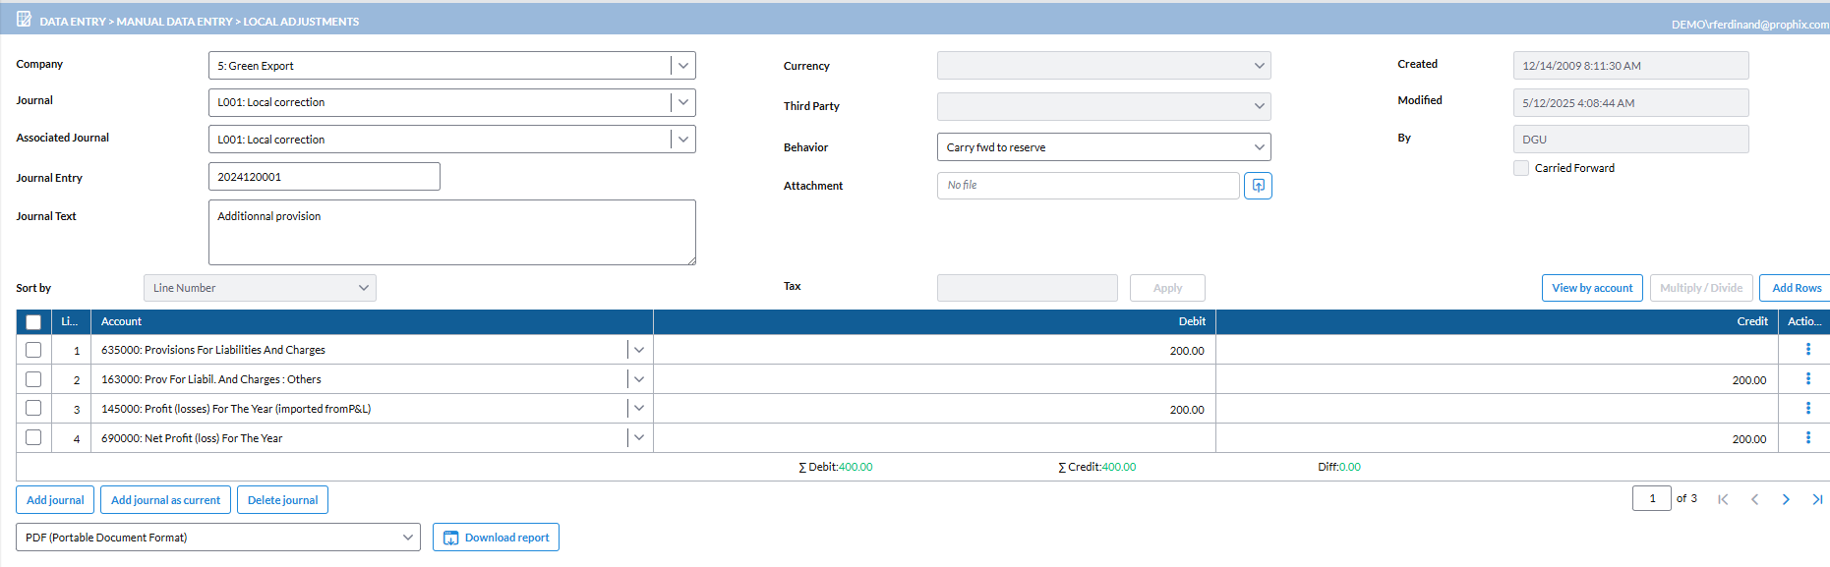The width and height of the screenshot is (1830, 567).
Task: Check the select-all rows header checkbox
Action: (33, 322)
